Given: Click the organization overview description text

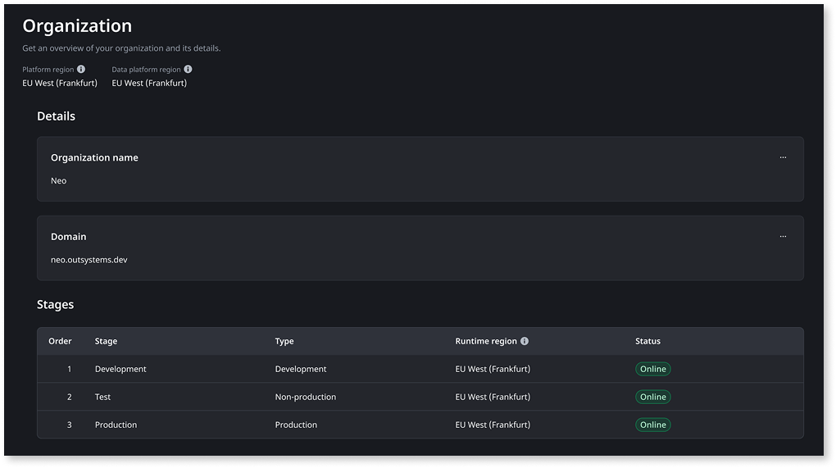Looking at the screenshot, I should (x=121, y=48).
